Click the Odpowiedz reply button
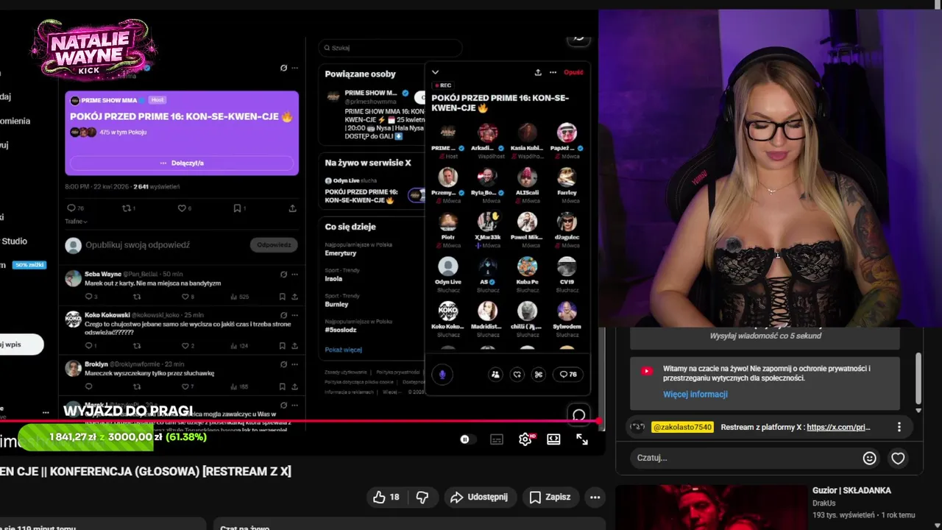This screenshot has width=942, height=530. [x=274, y=244]
